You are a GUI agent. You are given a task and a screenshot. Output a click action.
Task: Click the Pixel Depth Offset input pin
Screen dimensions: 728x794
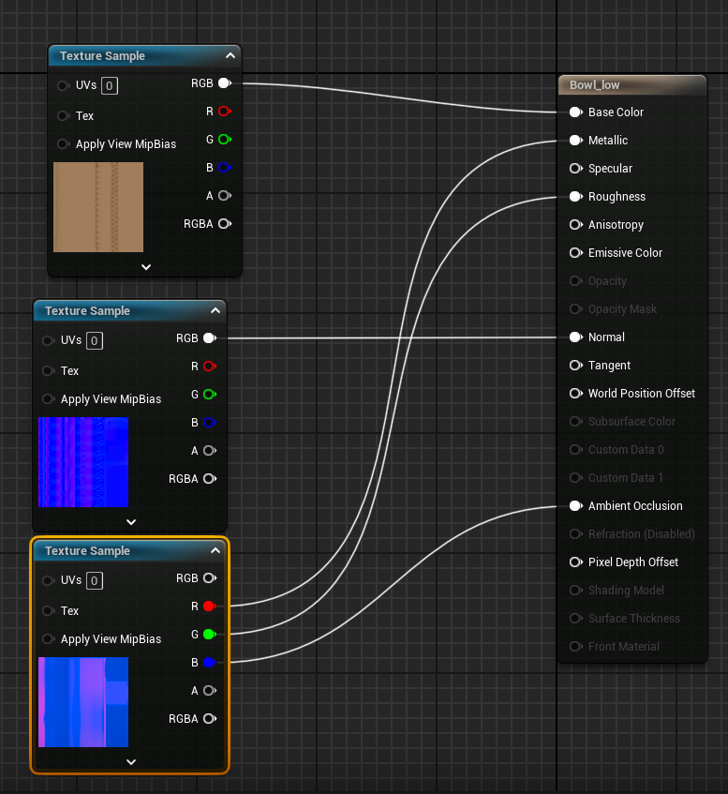576,562
